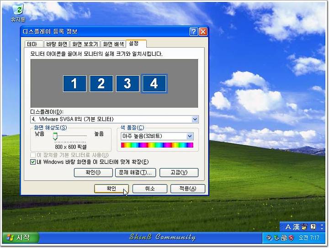Viewport: 329px width, 248px height.
Task: Click the language bar IME pad icon
Action: click(x=304, y=227)
